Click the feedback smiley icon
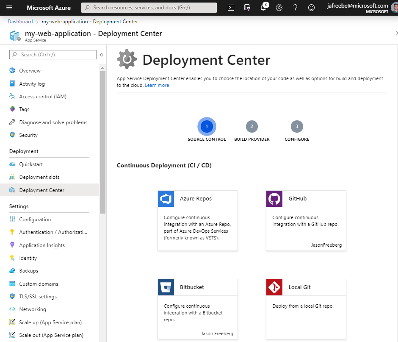The image size is (398, 342). click(311, 7)
